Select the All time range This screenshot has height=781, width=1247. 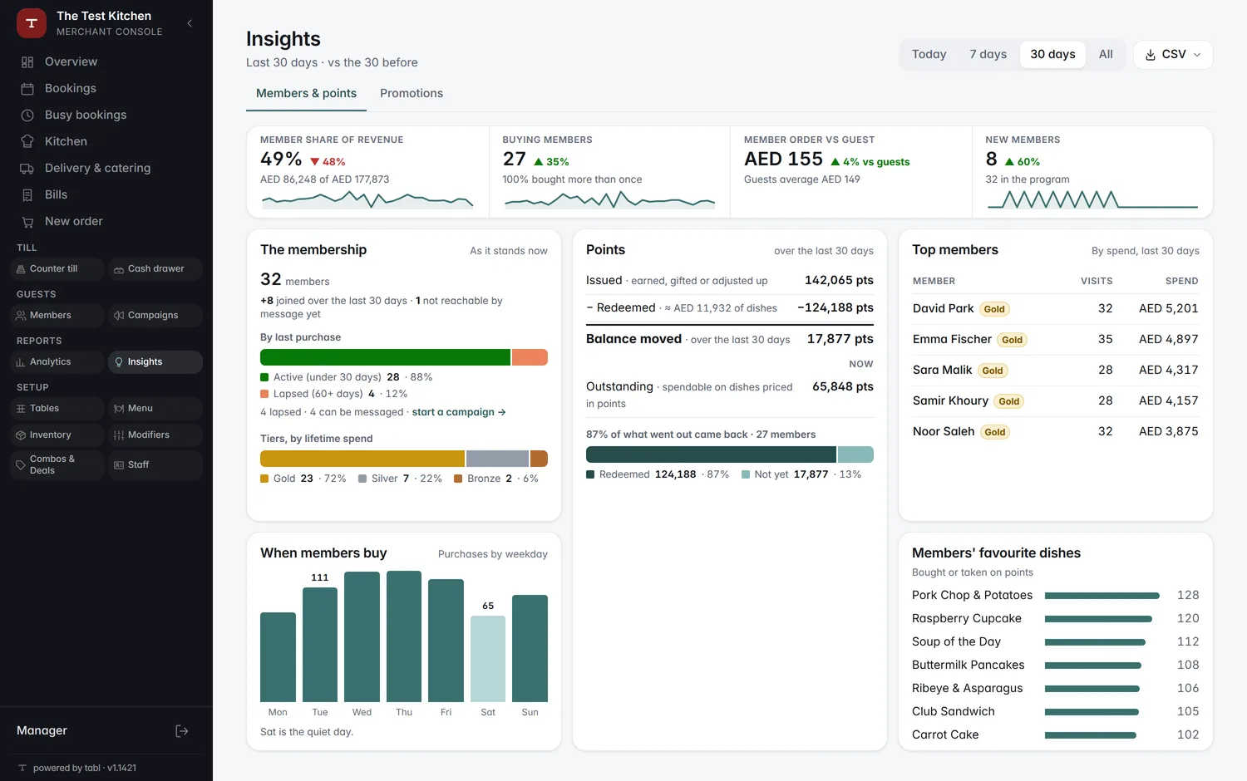1106,55
